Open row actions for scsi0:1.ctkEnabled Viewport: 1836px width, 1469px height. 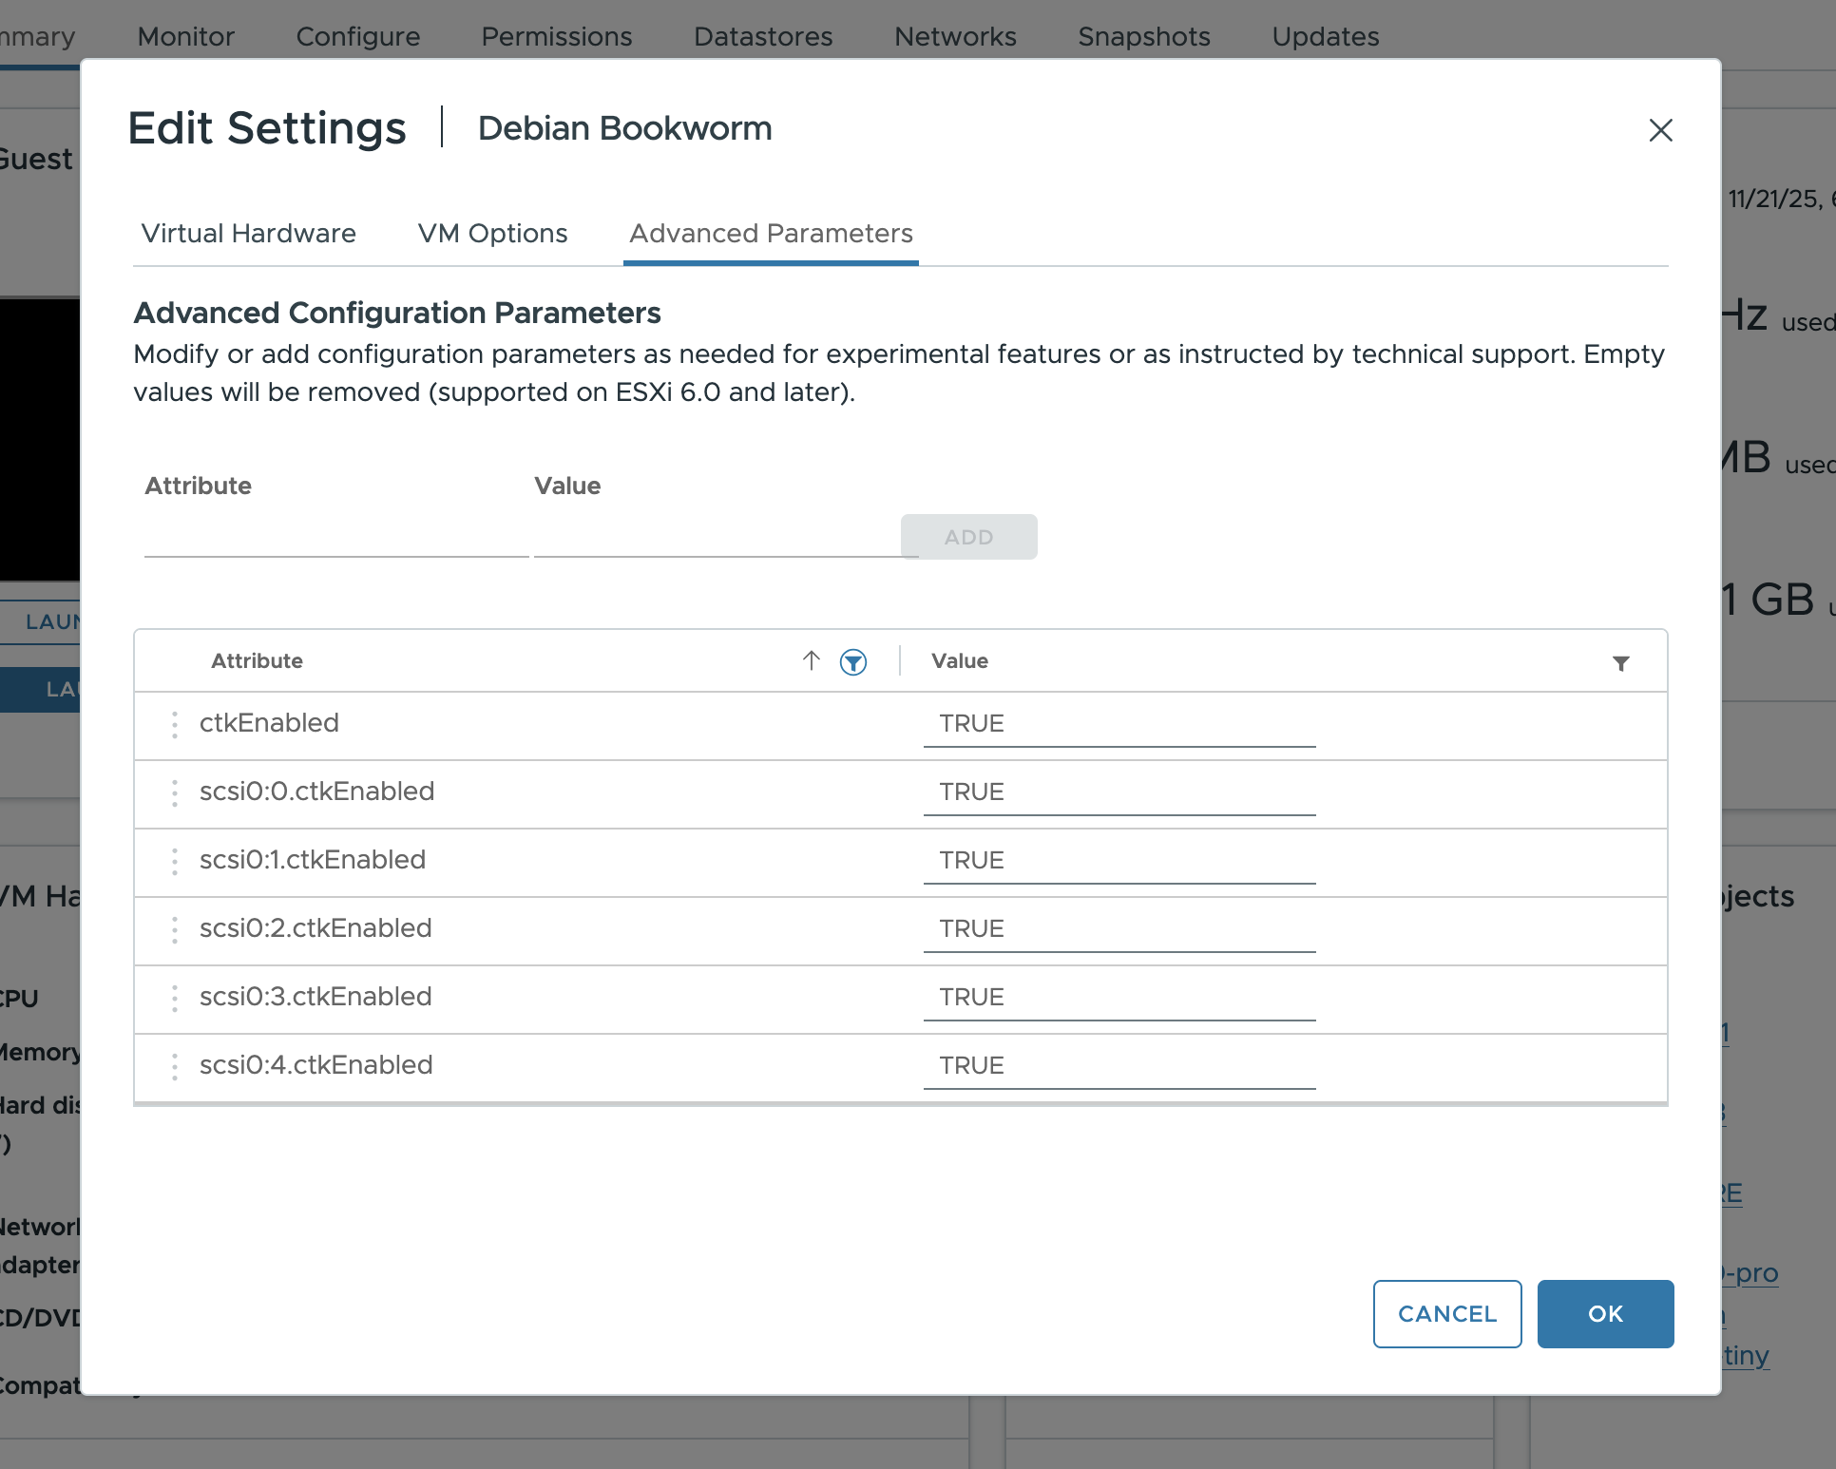point(175,861)
